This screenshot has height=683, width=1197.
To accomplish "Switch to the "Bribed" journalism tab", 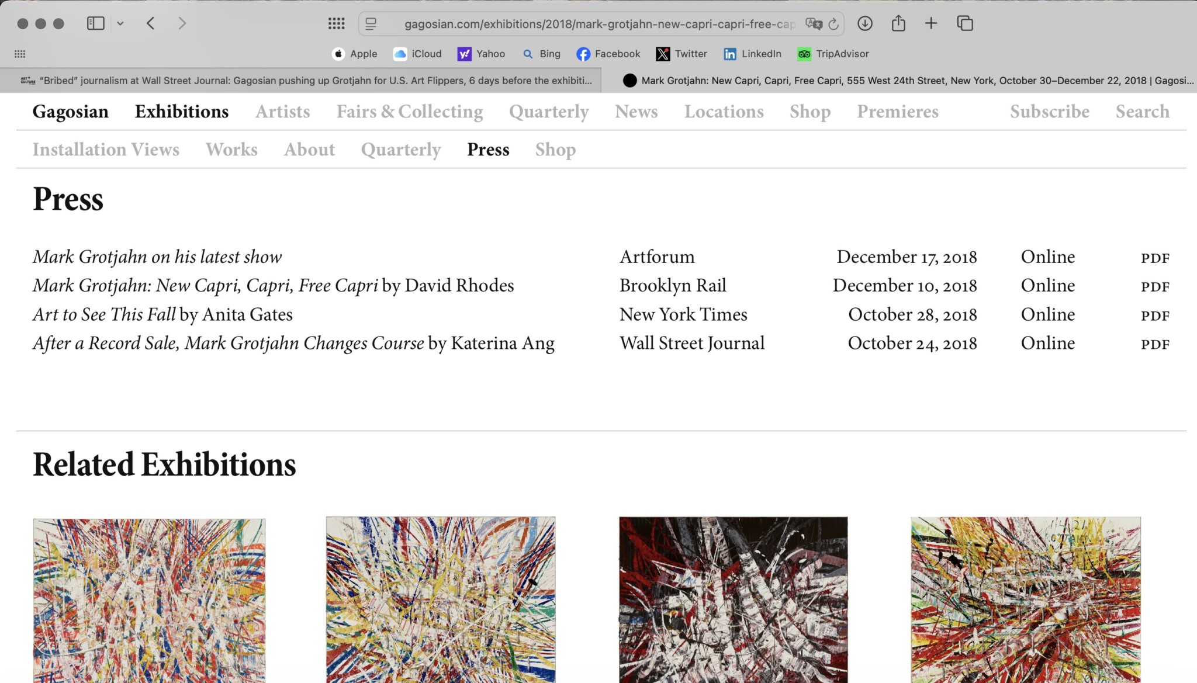I will pos(300,81).
